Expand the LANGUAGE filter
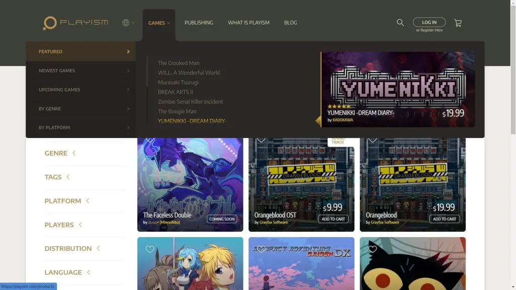 tap(63, 272)
